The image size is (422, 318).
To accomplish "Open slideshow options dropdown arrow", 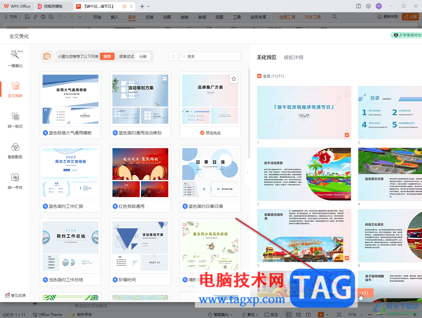I will pos(328,314).
